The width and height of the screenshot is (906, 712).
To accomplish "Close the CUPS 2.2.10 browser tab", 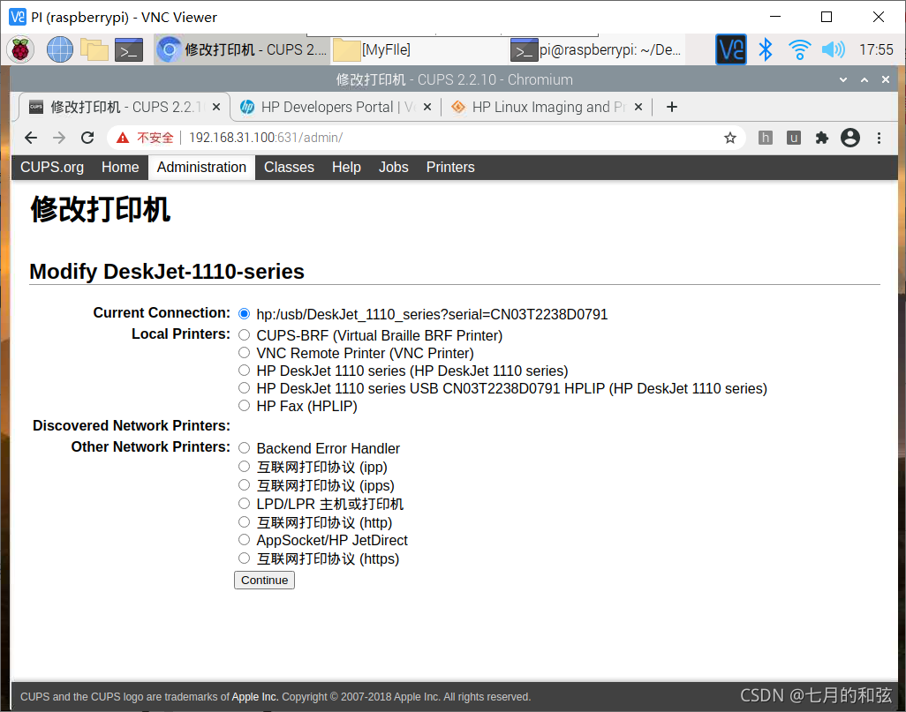I will pyautogui.click(x=216, y=107).
